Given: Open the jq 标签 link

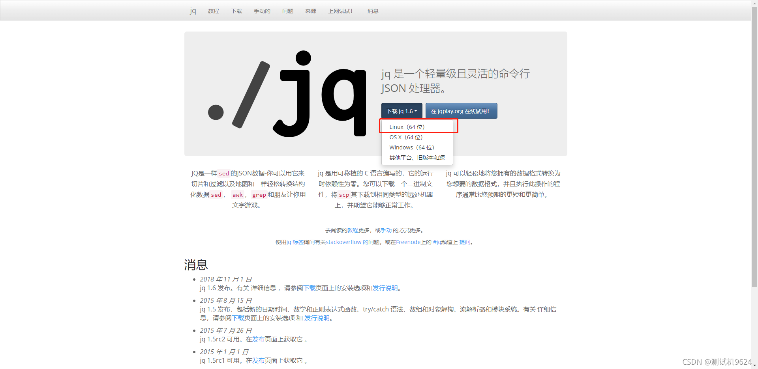Looking at the screenshot, I should 295,242.
